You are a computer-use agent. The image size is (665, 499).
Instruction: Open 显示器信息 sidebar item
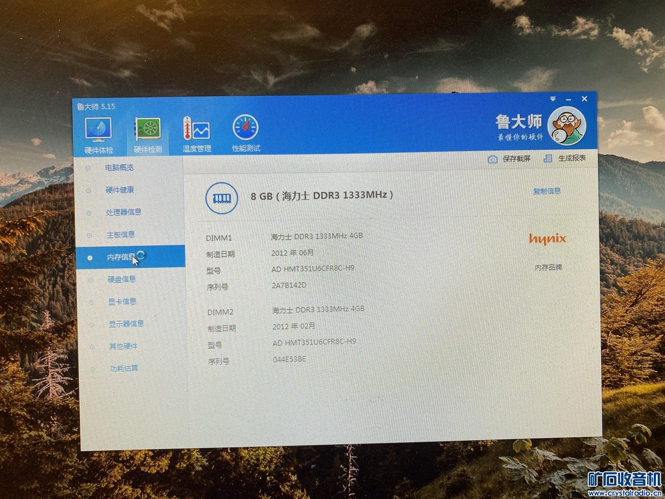tap(126, 323)
